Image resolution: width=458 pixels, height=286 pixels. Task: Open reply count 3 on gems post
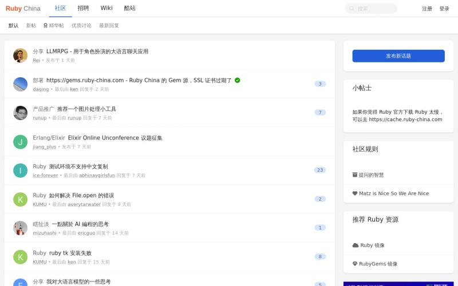(320, 84)
